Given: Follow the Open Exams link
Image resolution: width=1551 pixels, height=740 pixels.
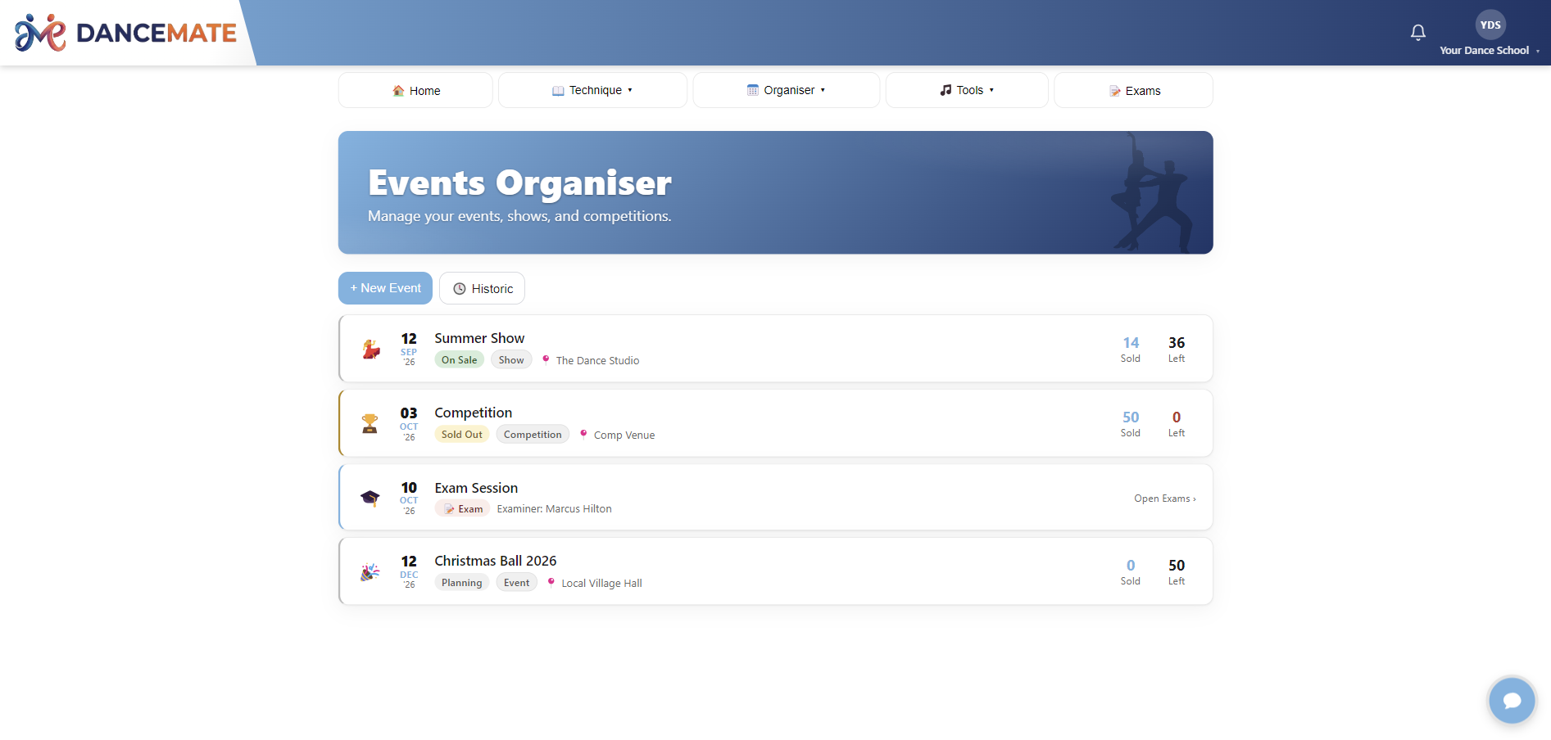Looking at the screenshot, I should coord(1165,499).
